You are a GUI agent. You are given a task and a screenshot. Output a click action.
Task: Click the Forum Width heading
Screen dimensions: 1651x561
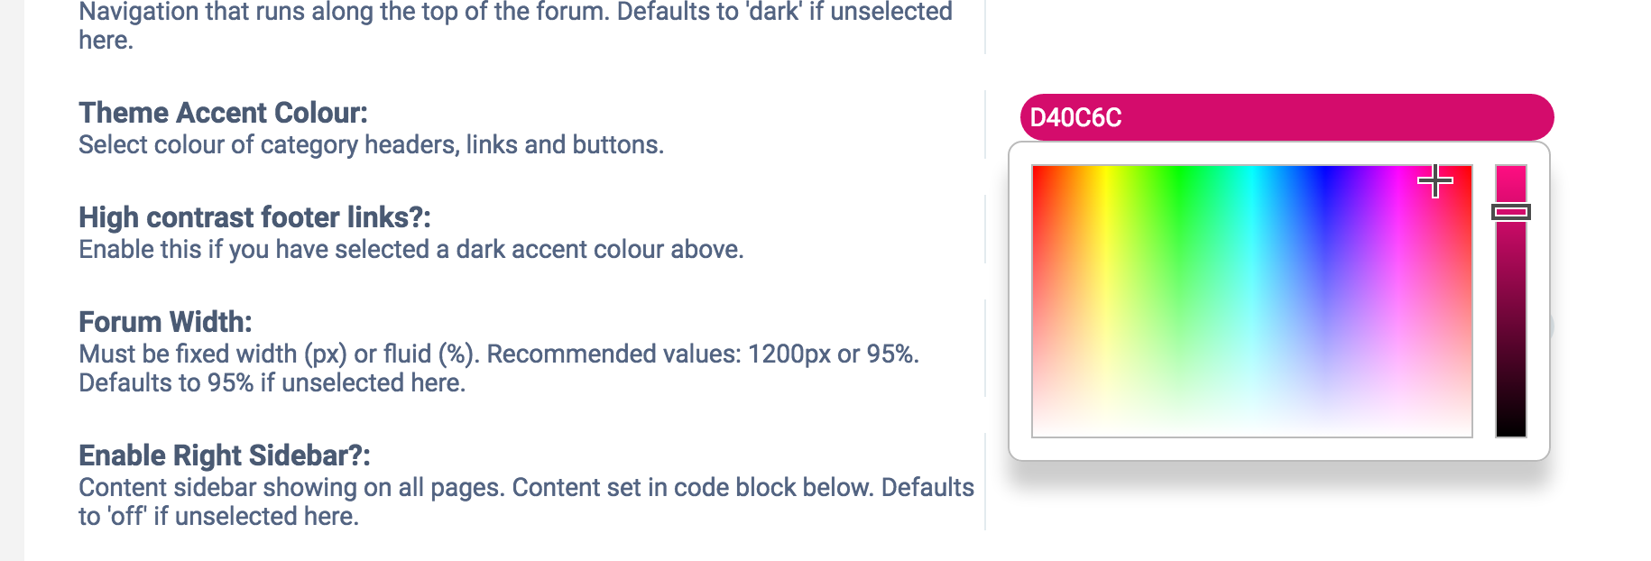pos(165,322)
